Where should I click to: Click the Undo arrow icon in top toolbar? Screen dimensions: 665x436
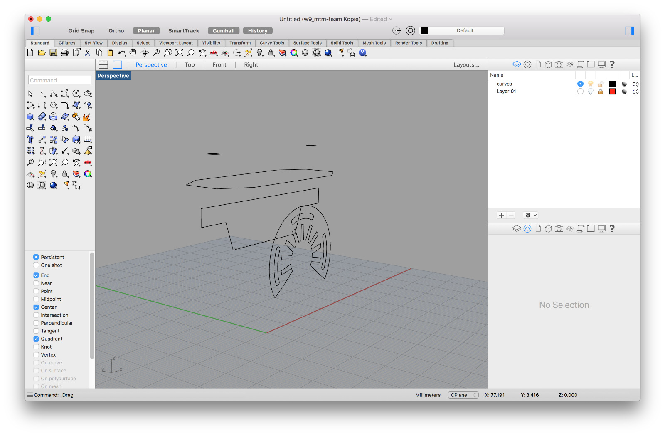coord(121,53)
